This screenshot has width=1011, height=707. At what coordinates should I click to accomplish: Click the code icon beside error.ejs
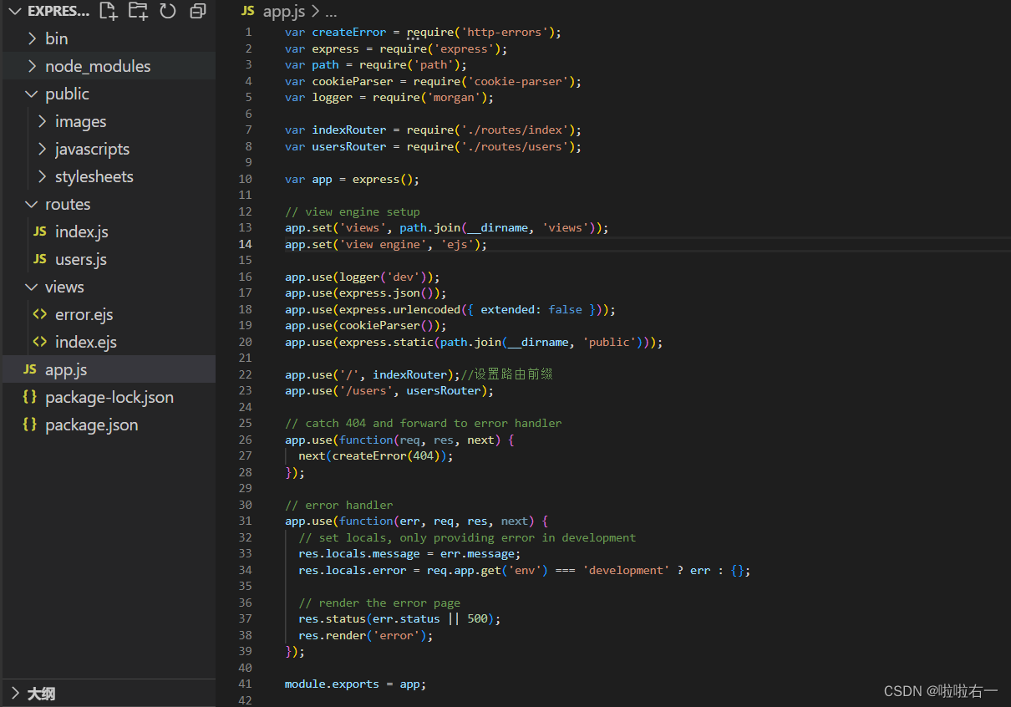pos(39,314)
